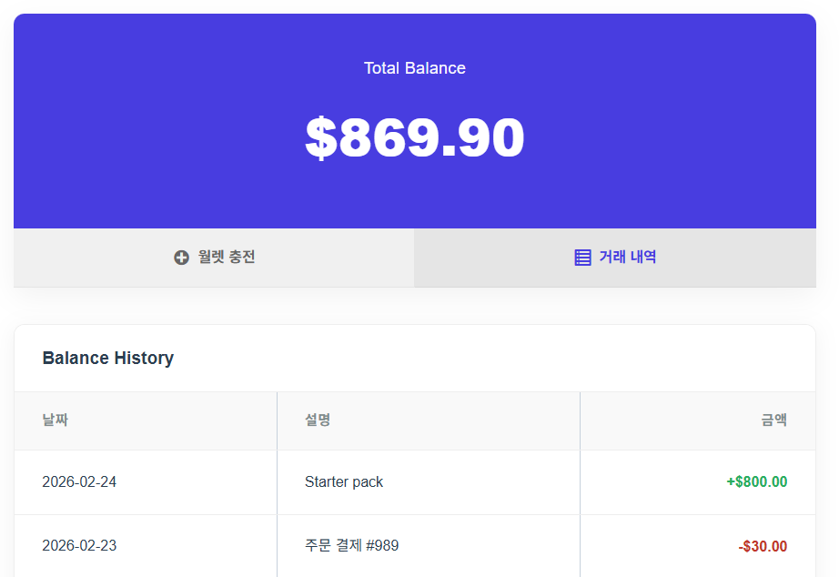The width and height of the screenshot is (839, 577).
Task: Open the 주문 결제 #989 transaction entry
Action: [351, 546]
